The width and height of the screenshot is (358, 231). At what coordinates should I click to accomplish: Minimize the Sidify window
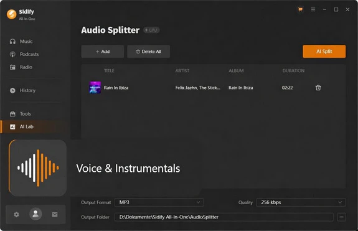tap(324, 9)
